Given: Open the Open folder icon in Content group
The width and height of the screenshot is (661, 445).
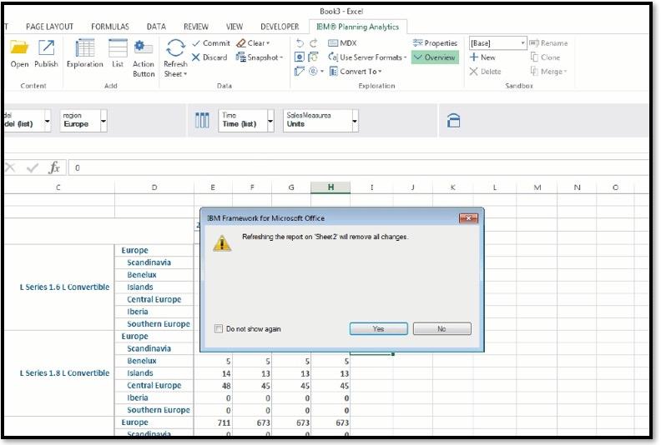Looking at the screenshot, I should point(19,53).
